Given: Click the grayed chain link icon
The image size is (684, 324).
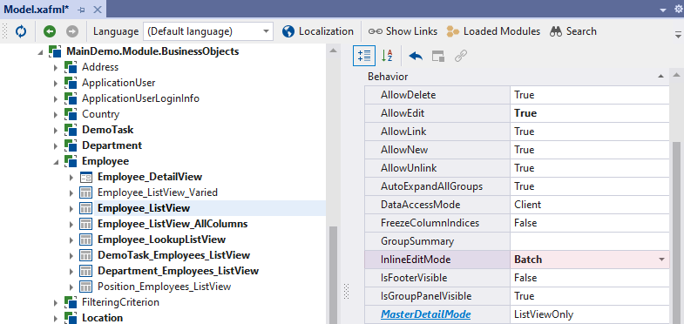Looking at the screenshot, I should [x=461, y=56].
